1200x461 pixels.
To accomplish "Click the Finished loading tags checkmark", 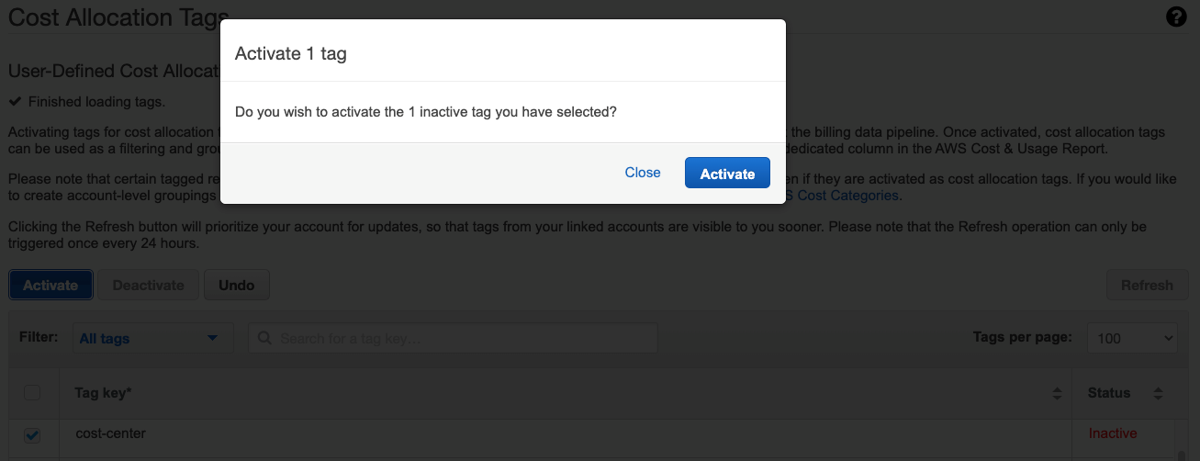I will [14, 101].
